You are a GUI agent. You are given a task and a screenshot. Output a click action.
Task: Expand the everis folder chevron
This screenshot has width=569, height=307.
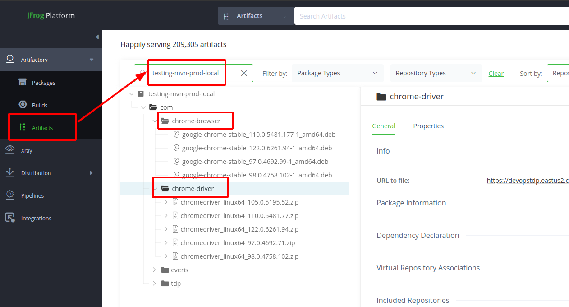[154, 270]
